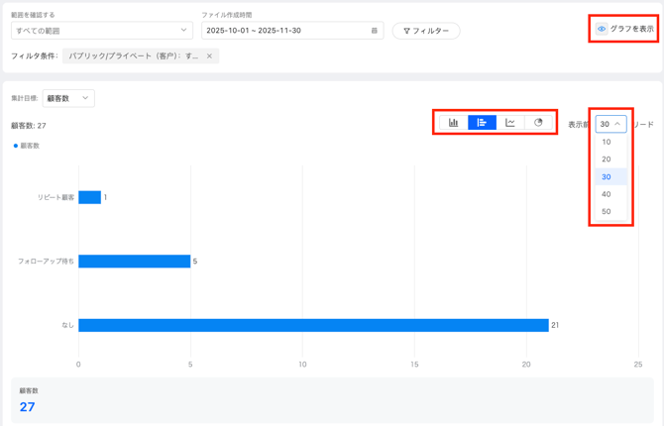Toggle the 顧客数 legend series dot
The image size is (664, 426).
point(16,146)
